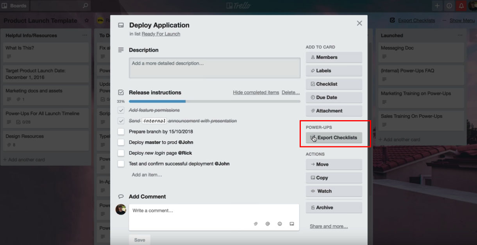
Task: Move the card using the Move action
Action: [334, 164]
